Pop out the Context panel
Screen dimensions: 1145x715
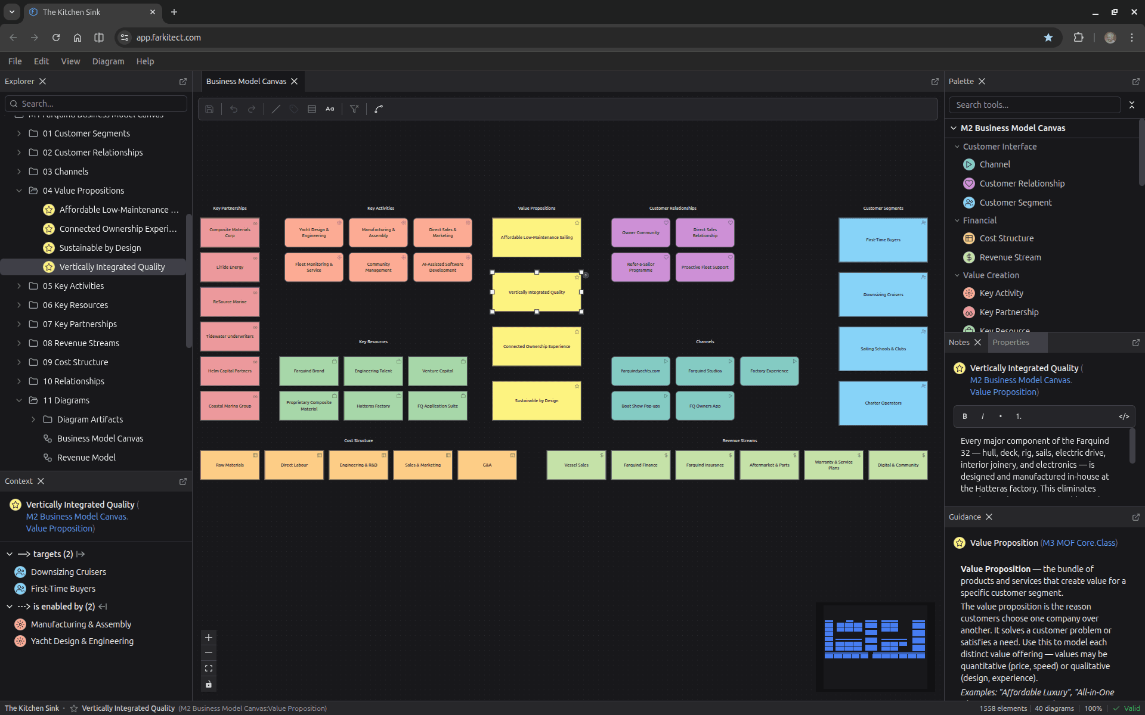[183, 481]
